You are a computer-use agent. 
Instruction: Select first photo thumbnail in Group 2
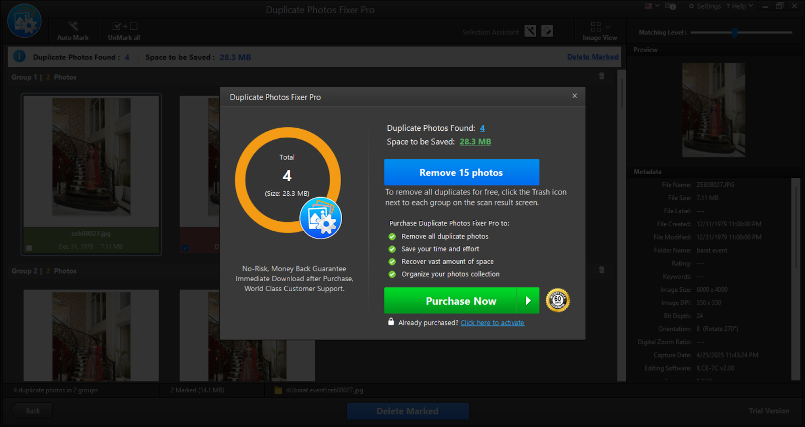(x=91, y=335)
